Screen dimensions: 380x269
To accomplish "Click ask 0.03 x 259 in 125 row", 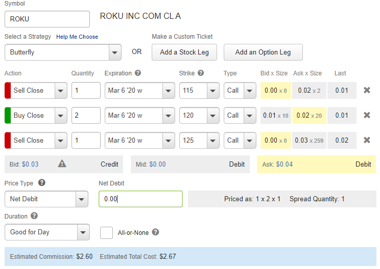I will (x=309, y=140).
